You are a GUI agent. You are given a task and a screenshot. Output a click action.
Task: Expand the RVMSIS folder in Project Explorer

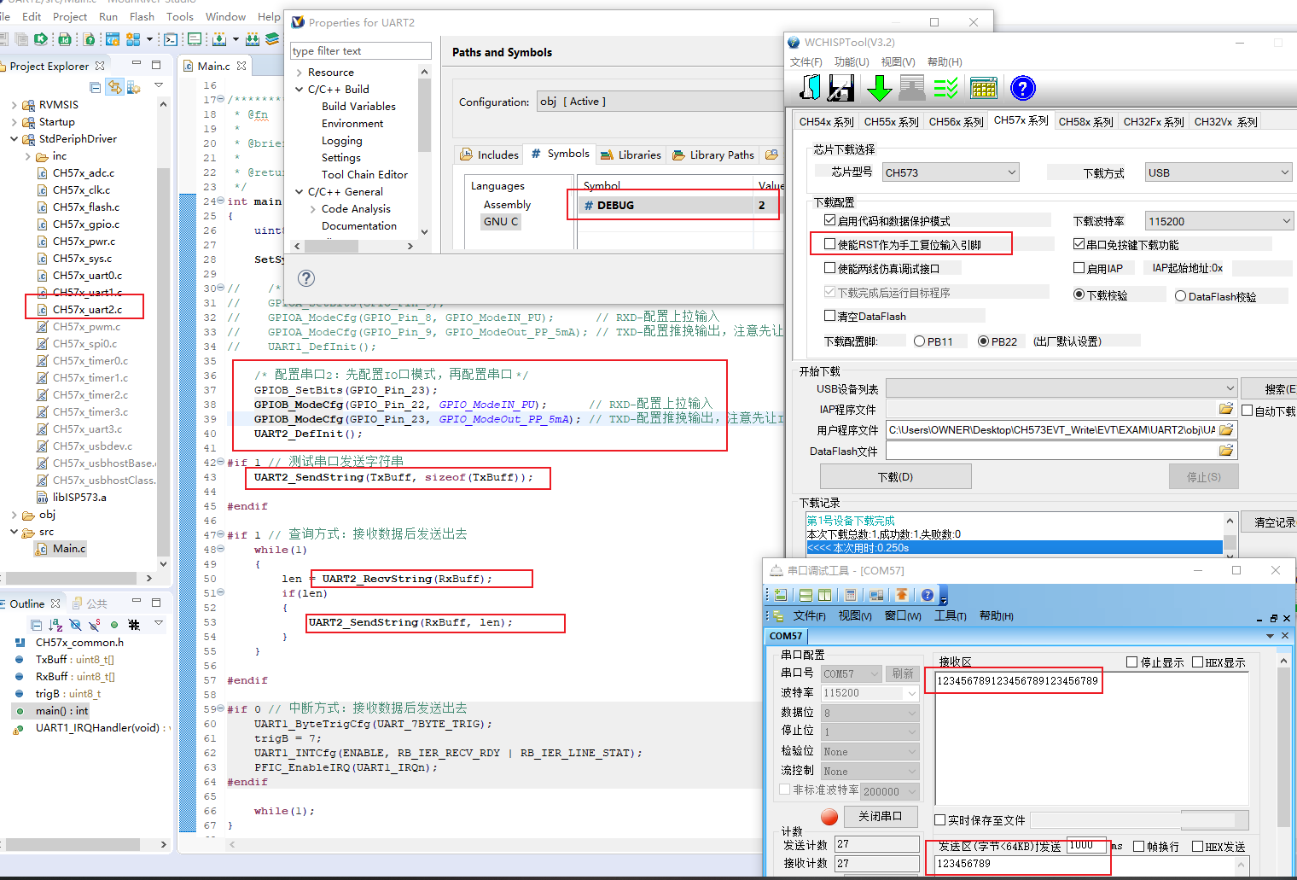(x=15, y=105)
